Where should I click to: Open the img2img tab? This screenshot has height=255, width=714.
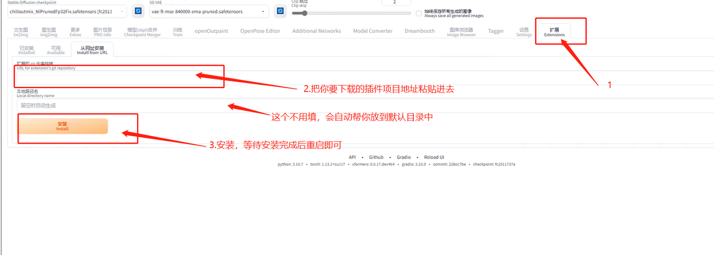pos(49,32)
